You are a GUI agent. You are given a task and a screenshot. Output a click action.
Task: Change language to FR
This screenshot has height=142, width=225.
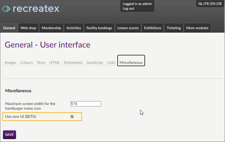(x=207, y=4)
